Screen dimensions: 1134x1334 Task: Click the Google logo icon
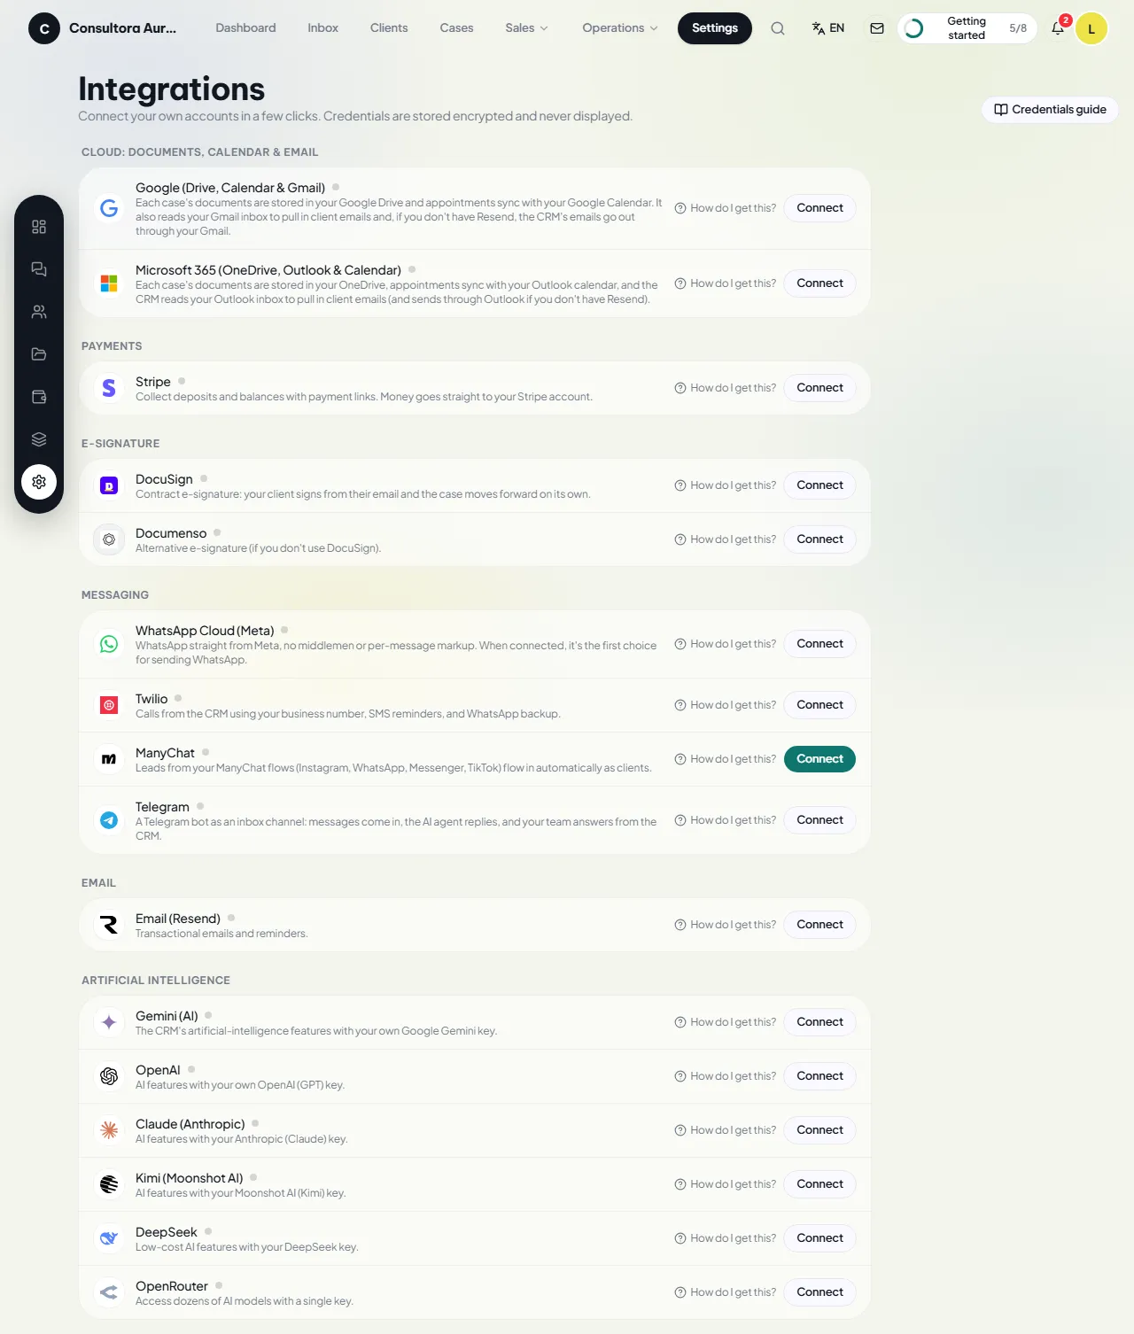[x=109, y=208]
